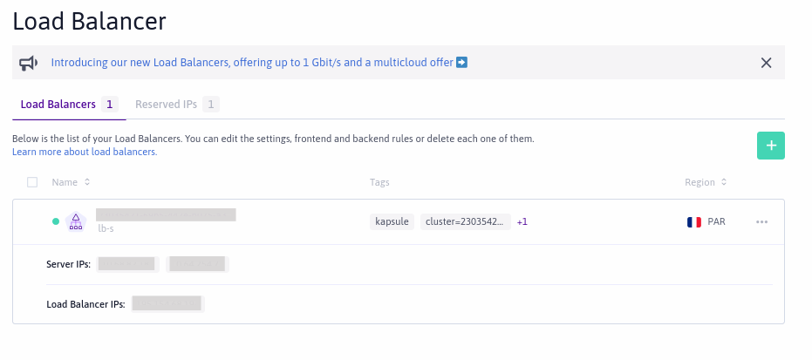Click the purple load balancer icon
Screen dimensions: 812x360
(x=75, y=221)
